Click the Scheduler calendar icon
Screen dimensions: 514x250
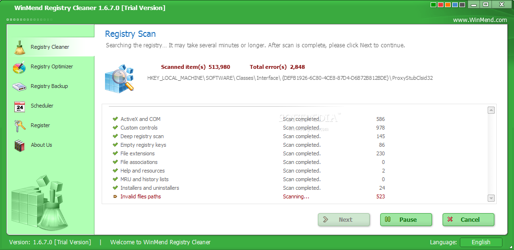tap(20, 106)
